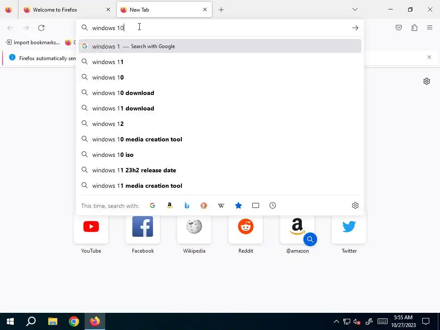Open the touch keyboard tray icon
The height and width of the screenshot is (330, 440).
(382, 321)
